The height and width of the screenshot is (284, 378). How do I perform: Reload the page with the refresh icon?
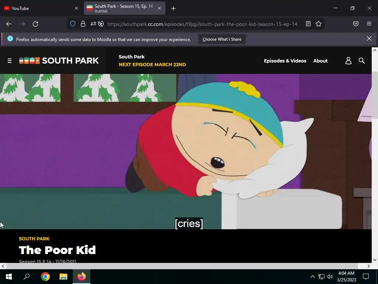[x=35, y=24]
